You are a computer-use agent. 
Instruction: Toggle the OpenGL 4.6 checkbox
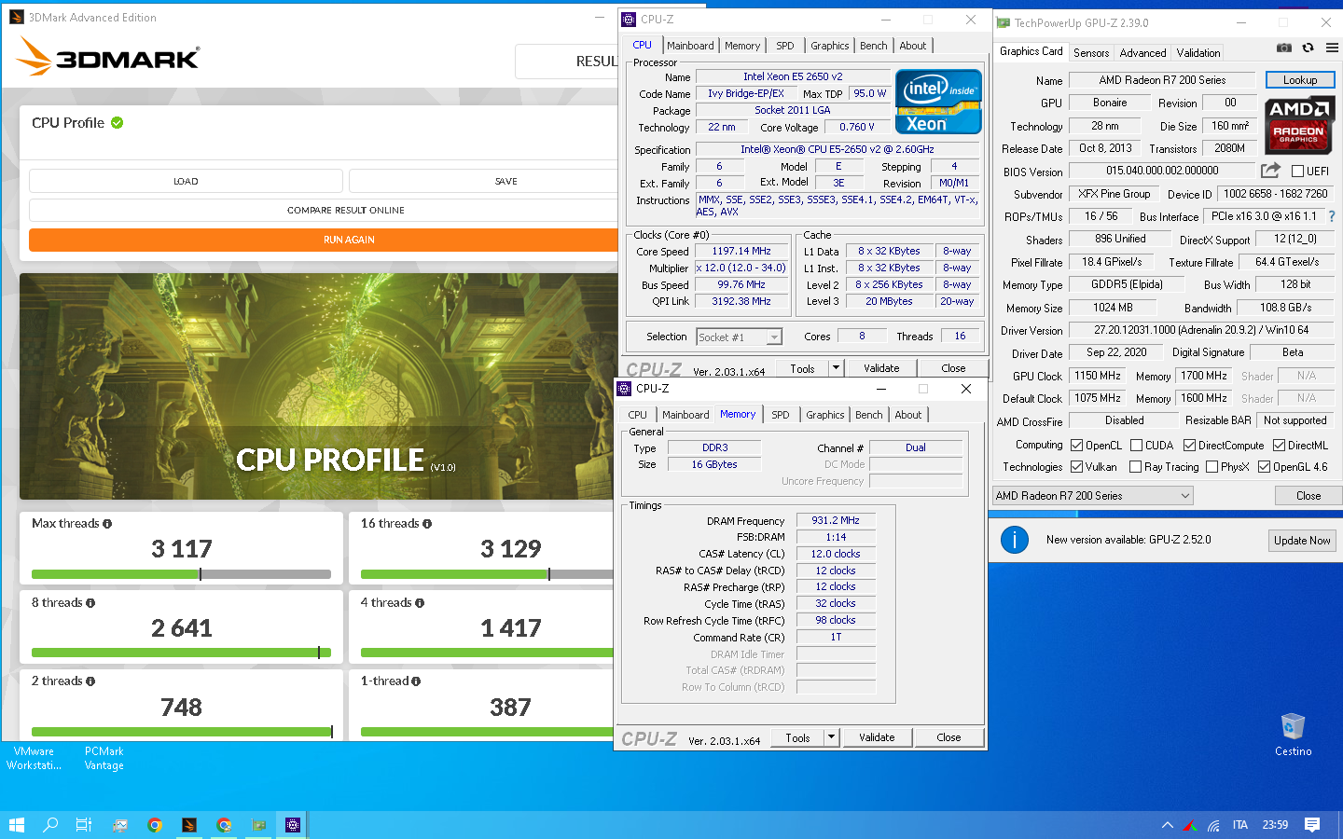pos(1264,467)
